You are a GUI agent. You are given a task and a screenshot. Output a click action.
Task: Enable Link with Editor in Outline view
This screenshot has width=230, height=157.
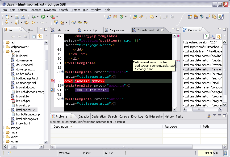(219, 36)
